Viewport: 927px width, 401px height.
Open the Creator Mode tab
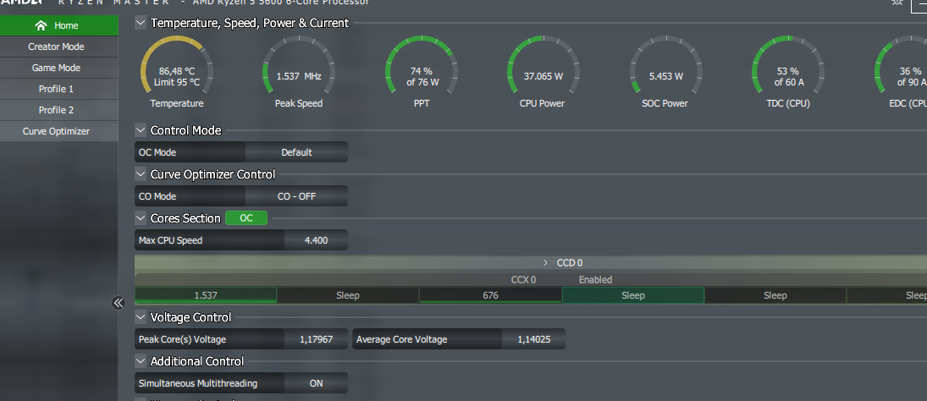coord(56,47)
